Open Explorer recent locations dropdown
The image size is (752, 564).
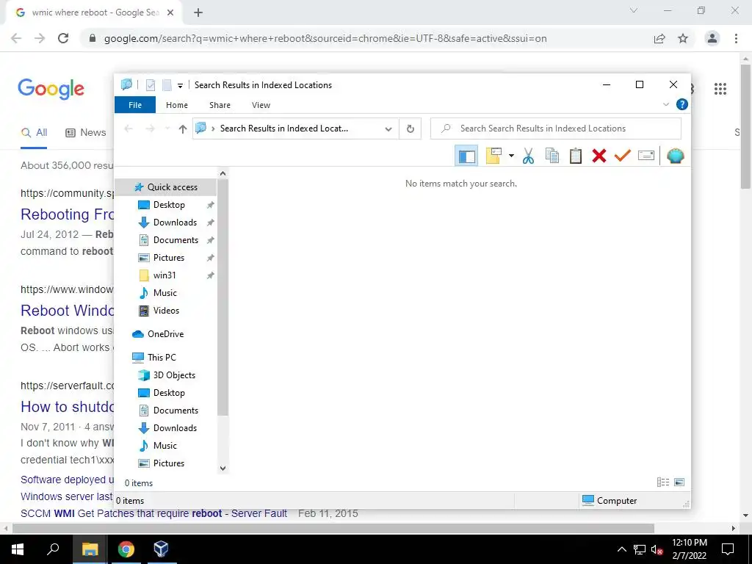167,129
